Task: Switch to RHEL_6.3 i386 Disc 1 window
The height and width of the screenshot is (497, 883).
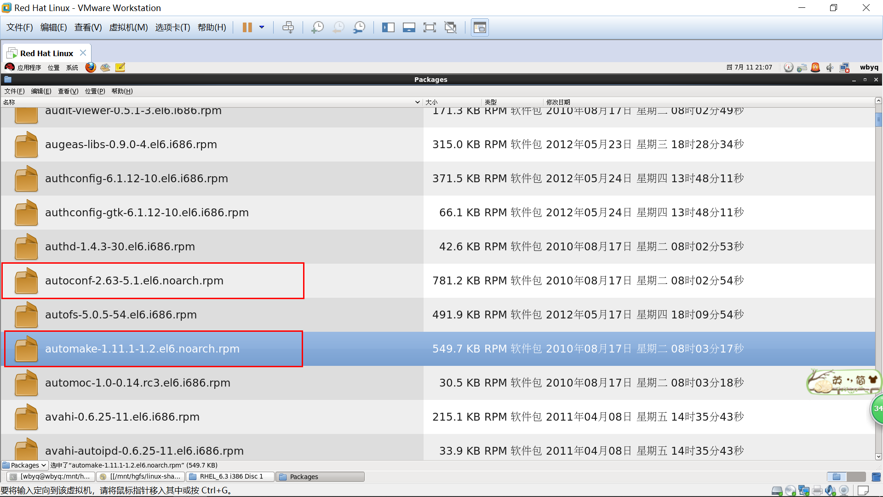Action: coord(231,477)
